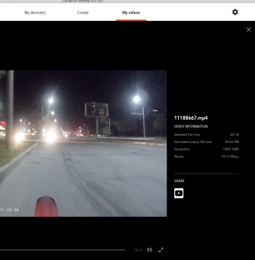
Task: Click the night road video preview
Action: [83, 143]
